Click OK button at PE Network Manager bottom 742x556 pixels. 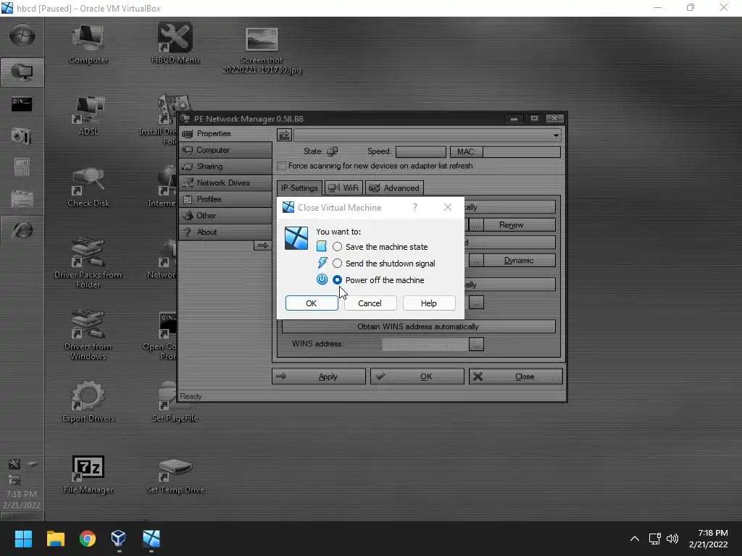coord(417,376)
